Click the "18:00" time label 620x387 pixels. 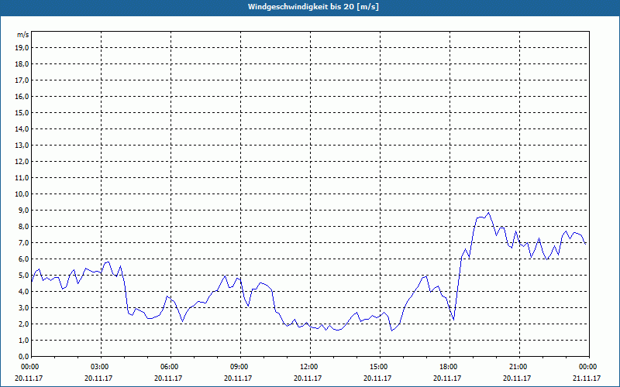(x=448, y=367)
